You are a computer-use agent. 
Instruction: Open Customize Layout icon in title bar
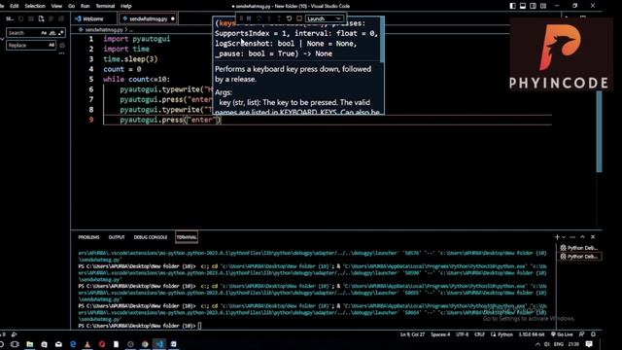click(x=543, y=6)
